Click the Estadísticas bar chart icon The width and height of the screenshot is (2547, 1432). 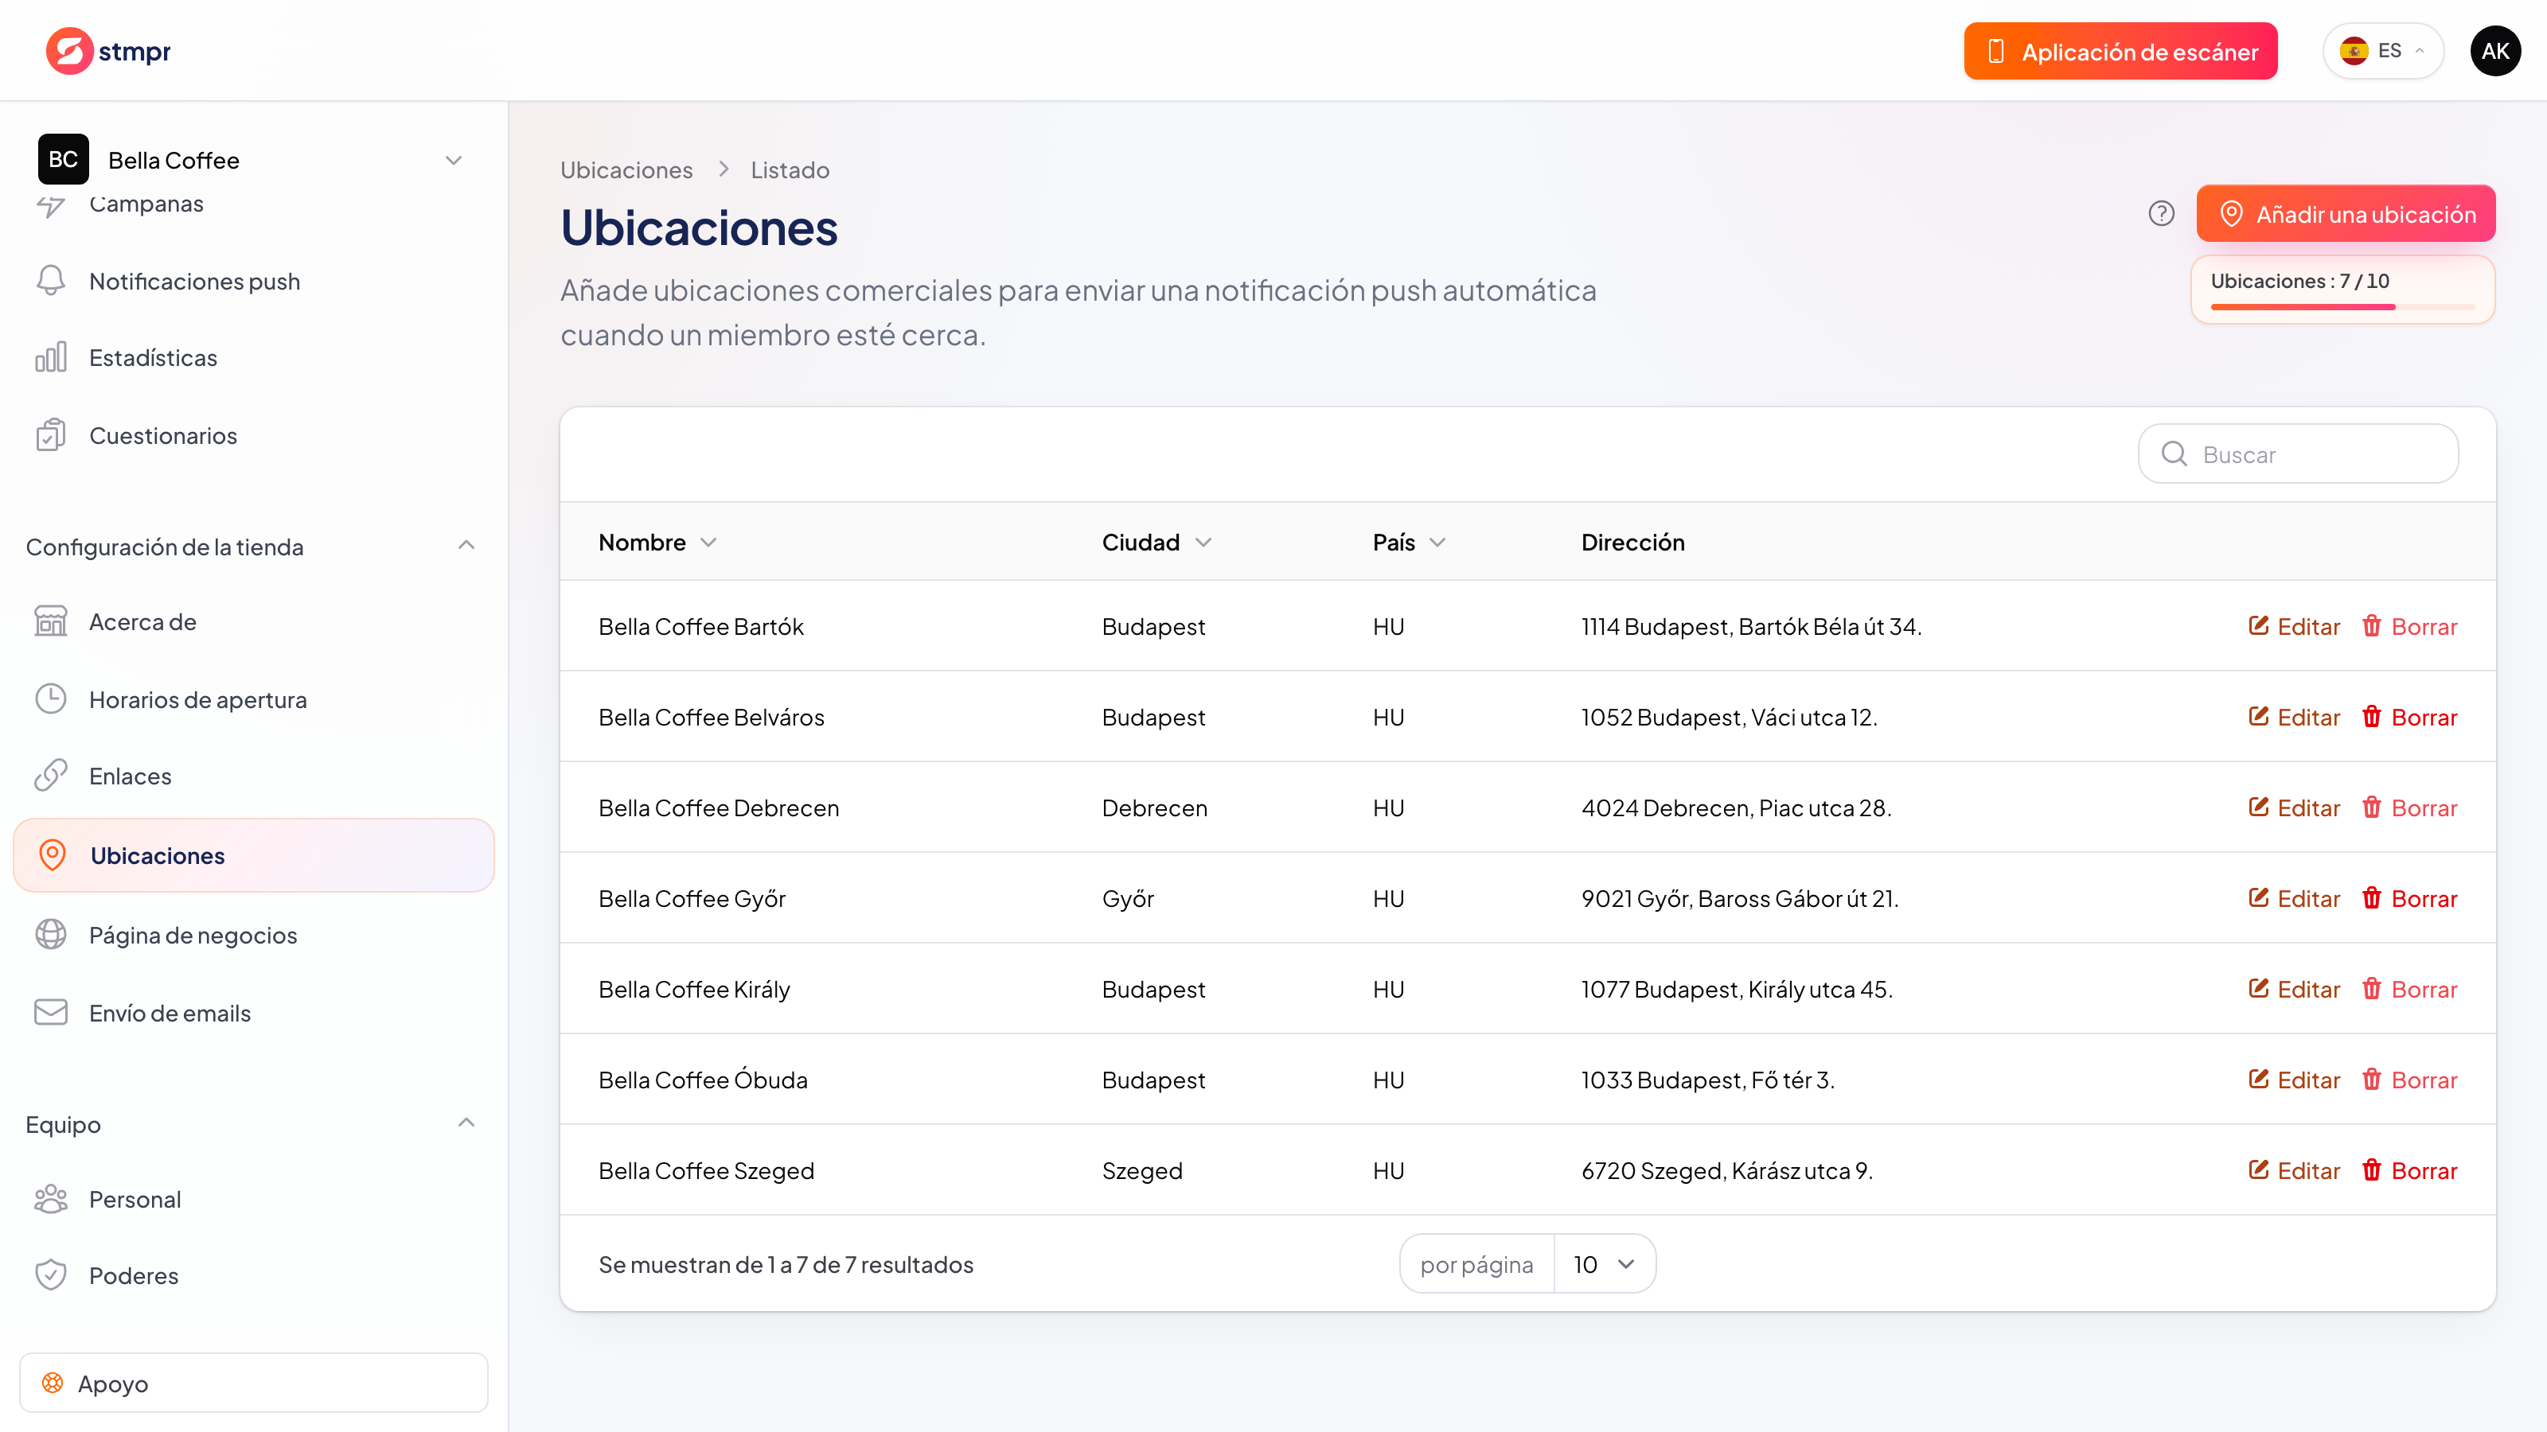click(50, 356)
